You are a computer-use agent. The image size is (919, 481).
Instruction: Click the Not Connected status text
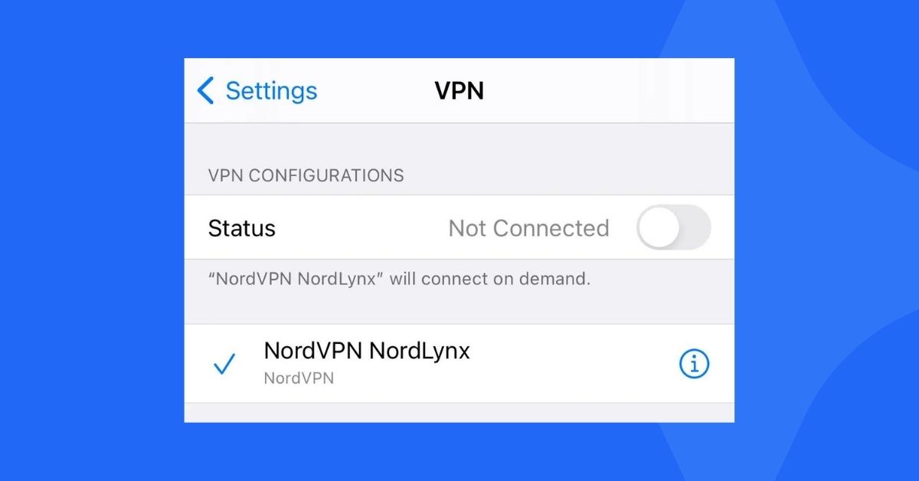(528, 228)
